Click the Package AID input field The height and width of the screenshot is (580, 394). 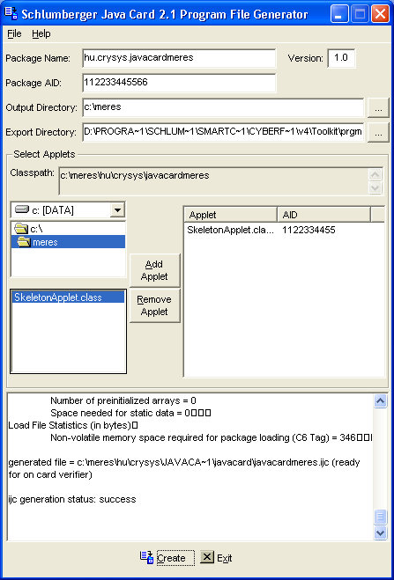179,83
